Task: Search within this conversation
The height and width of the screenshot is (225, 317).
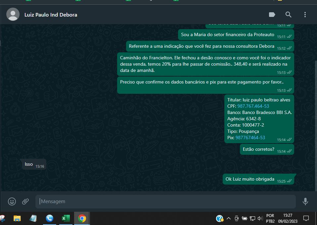Action: 288,15
